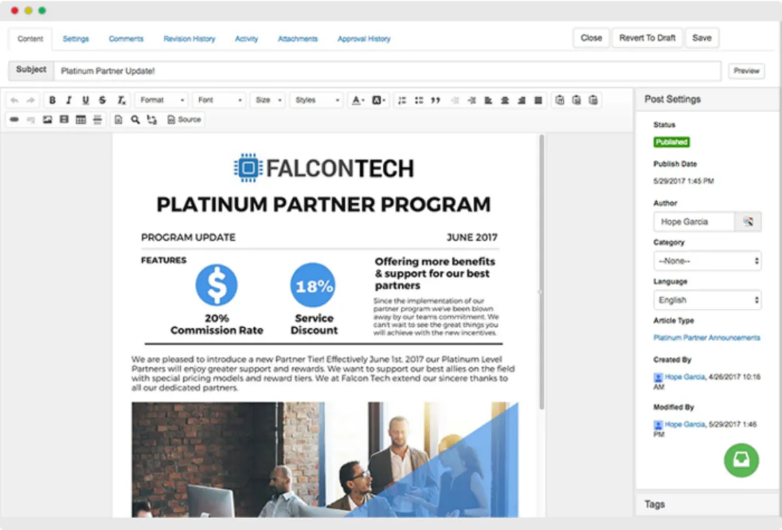782x530 pixels.
Task: Open the Attachments tab
Action: [298, 39]
